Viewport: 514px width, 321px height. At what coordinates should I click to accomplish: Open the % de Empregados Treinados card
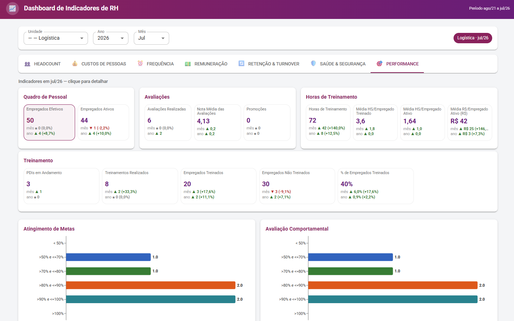[x=376, y=186]
